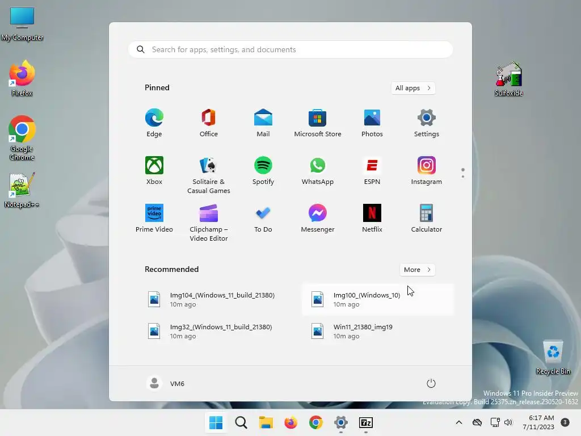The height and width of the screenshot is (436, 581).
Task: Open Messenger pinned app
Action: click(x=318, y=219)
